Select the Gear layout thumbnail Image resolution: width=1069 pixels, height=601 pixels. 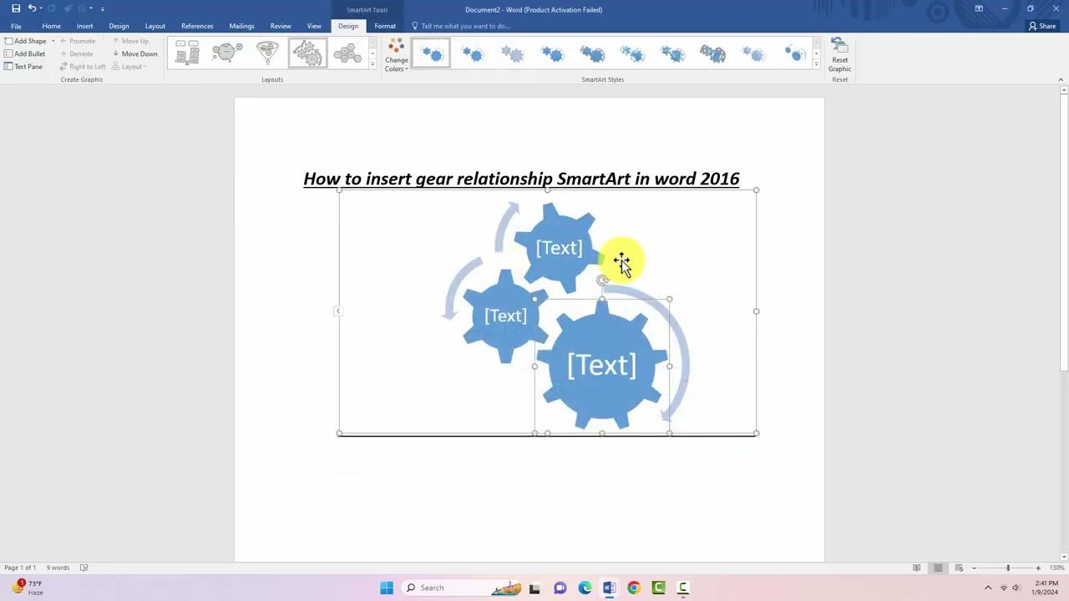point(307,53)
